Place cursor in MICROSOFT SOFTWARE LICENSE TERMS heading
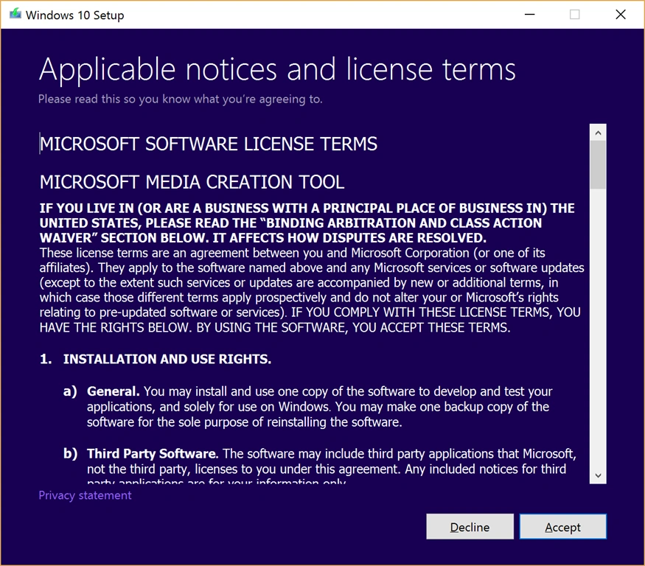 pyautogui.click(x=209, y=144)
